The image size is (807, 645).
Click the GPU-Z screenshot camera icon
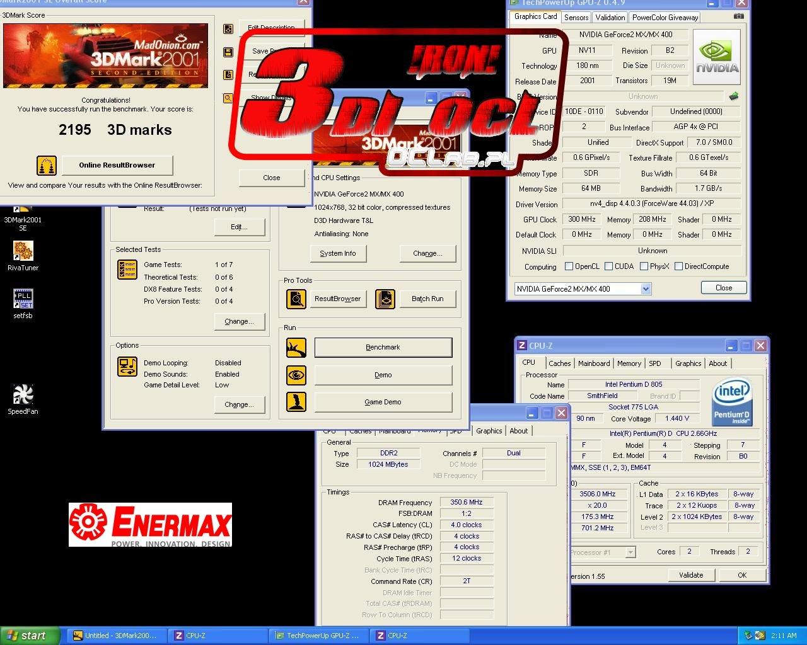pos(739,16)
